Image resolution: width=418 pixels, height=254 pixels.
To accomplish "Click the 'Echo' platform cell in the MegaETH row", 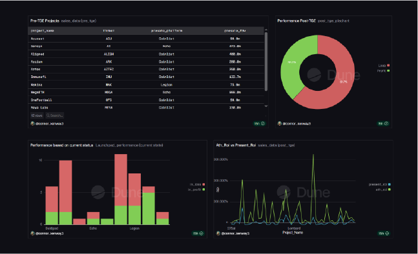I will pos(167,92).
